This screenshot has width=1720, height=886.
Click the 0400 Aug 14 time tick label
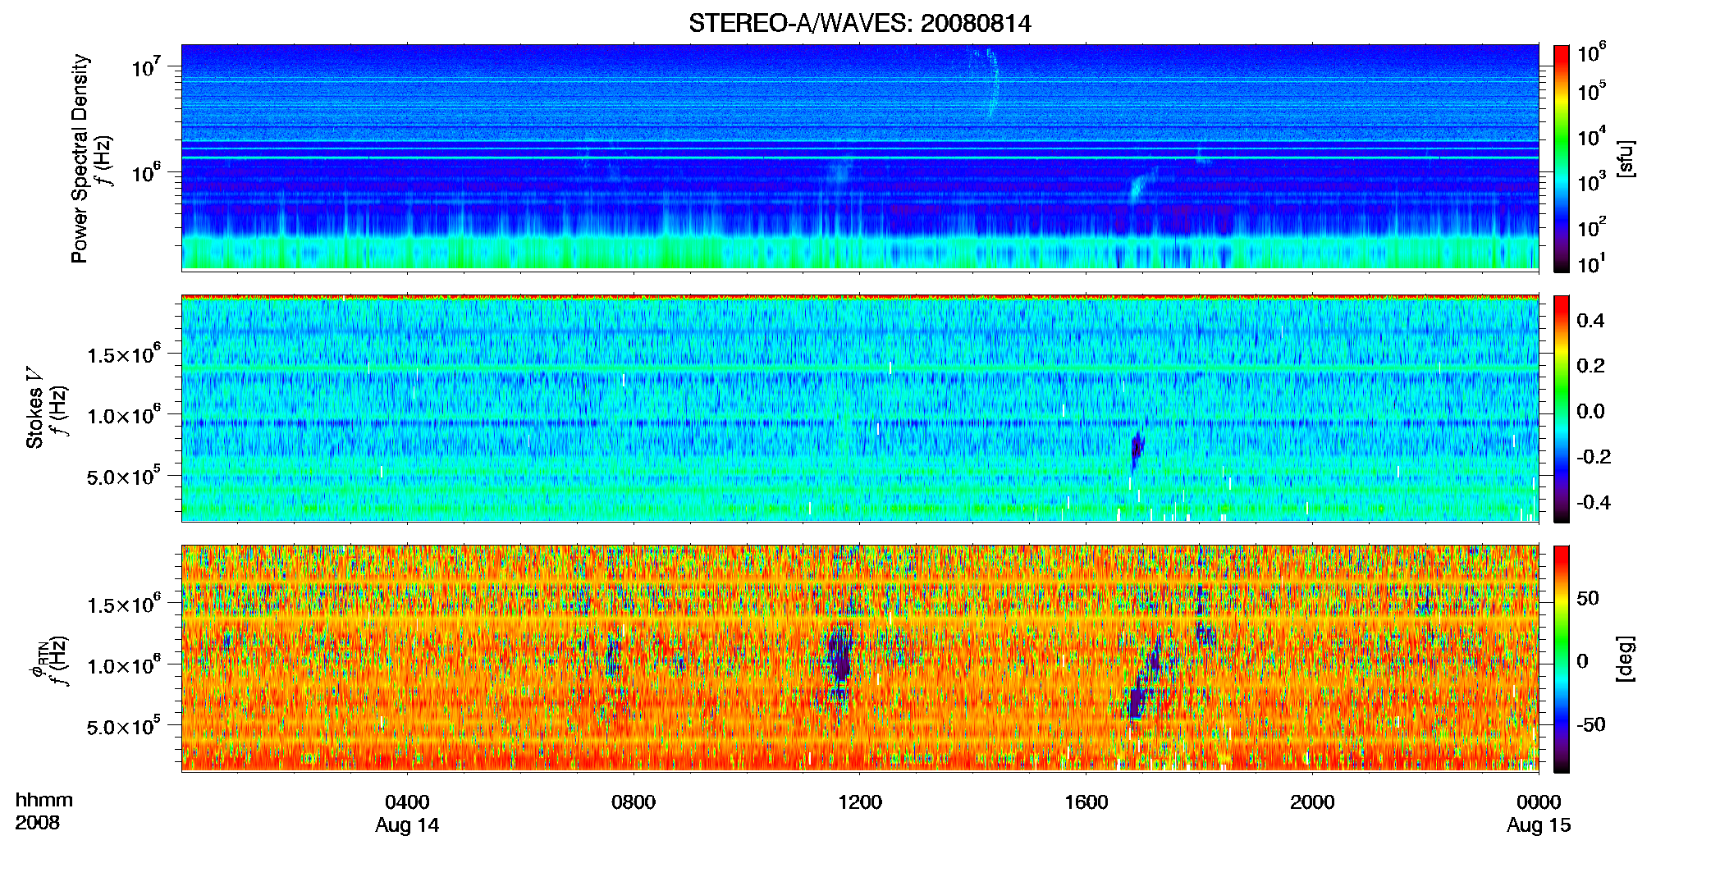[x=407, y=813]
